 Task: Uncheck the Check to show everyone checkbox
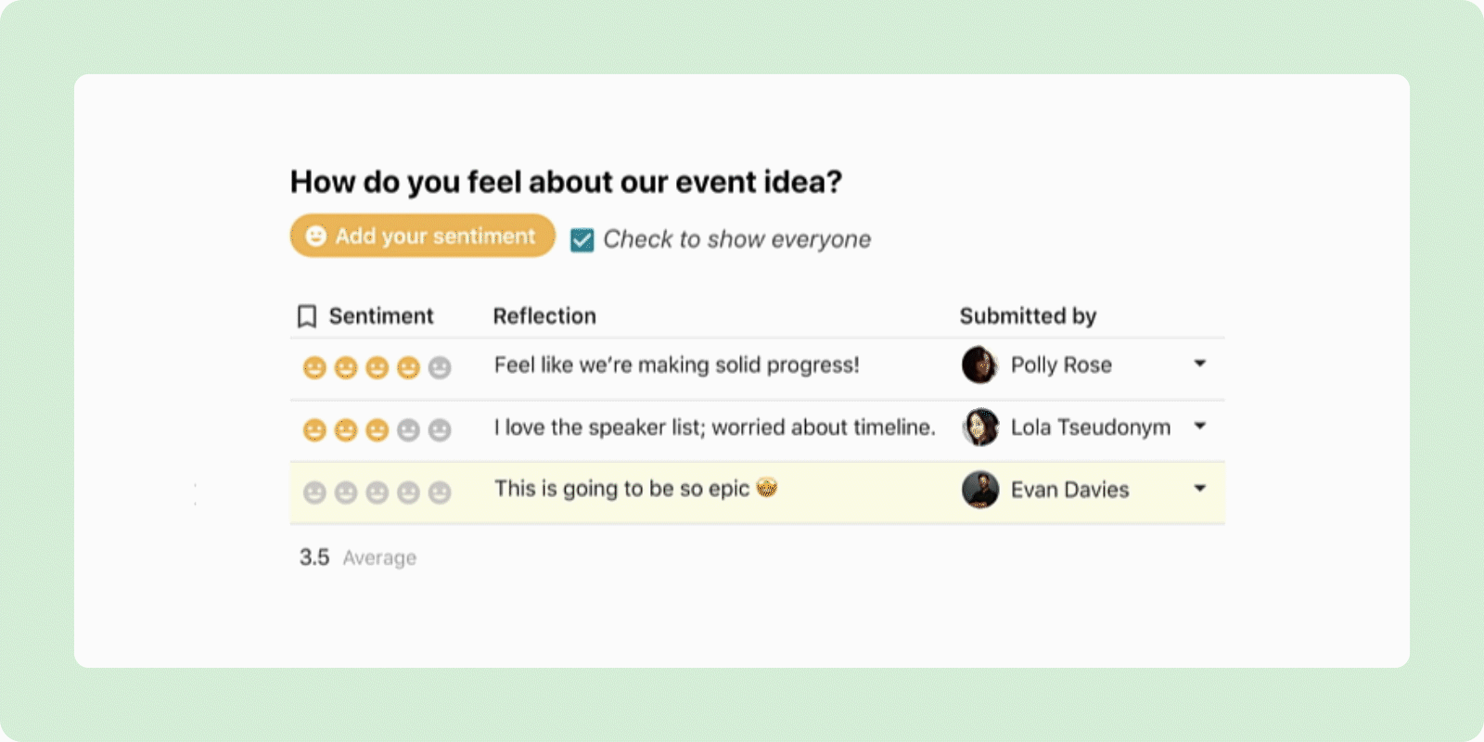pos(582,240)
